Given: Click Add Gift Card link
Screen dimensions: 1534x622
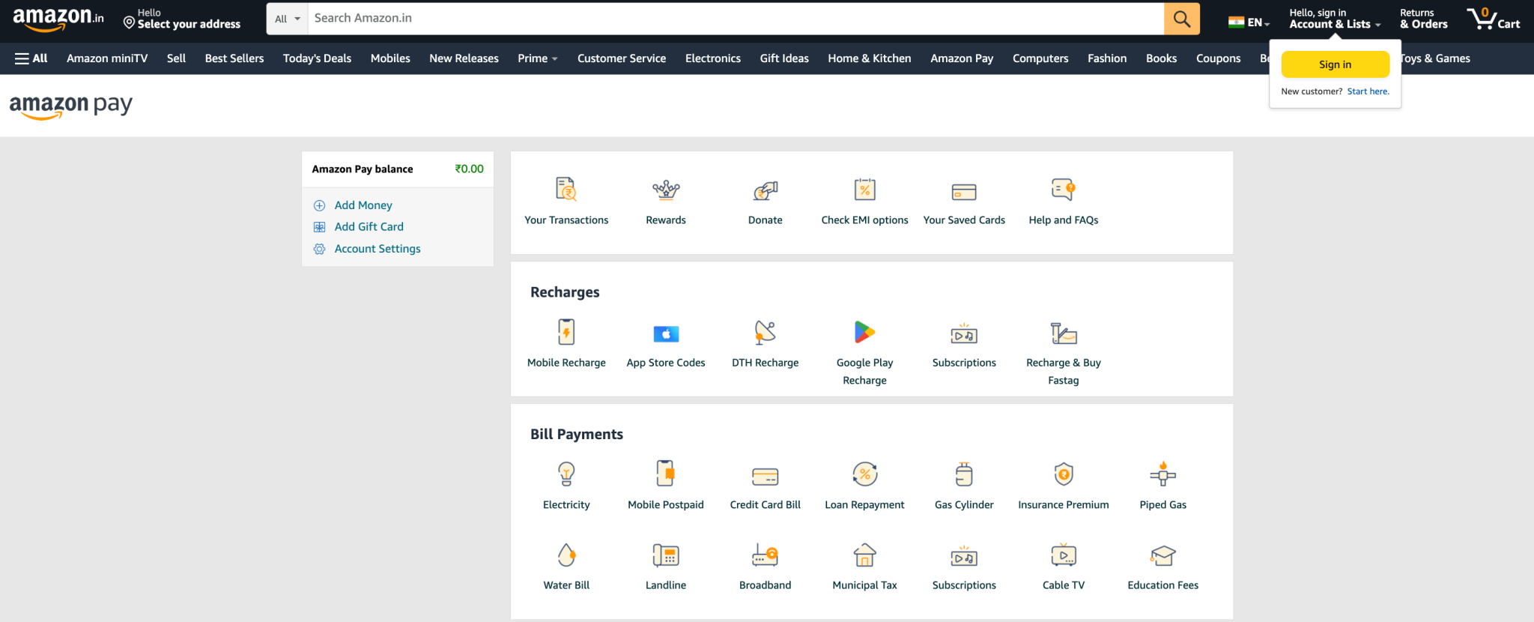Looking at the screenshot, I should point(369,227).
